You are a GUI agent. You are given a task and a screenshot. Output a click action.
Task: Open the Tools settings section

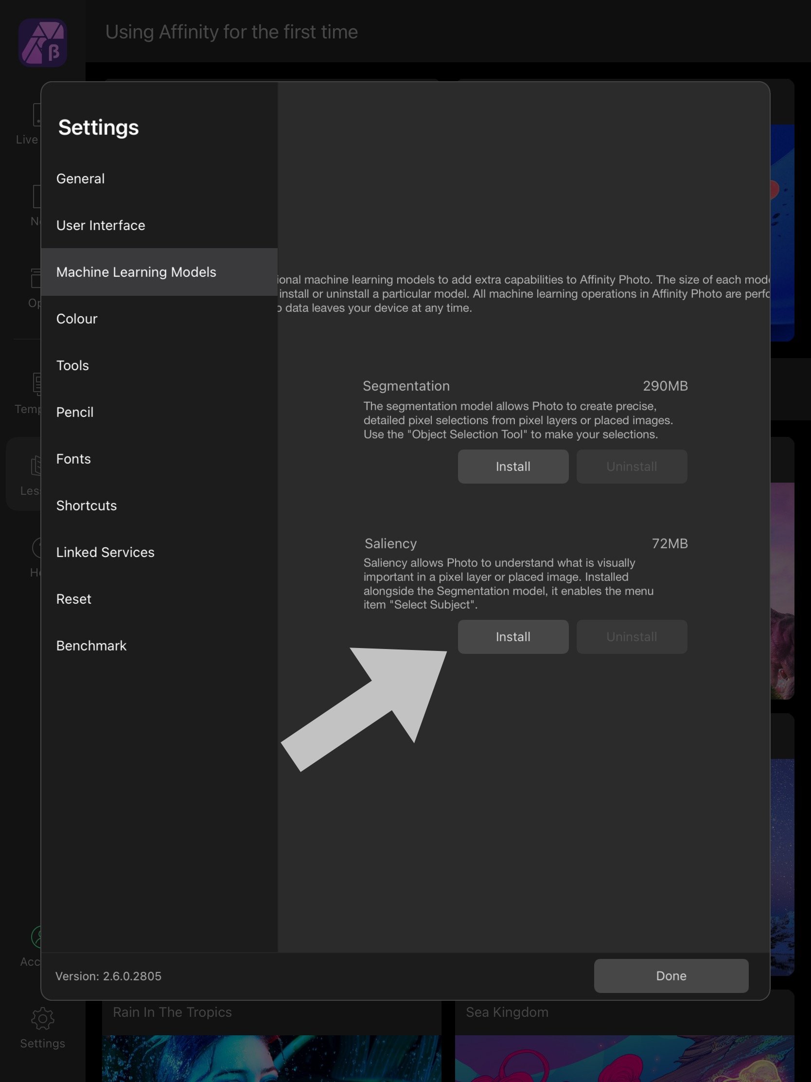[159, 365]
